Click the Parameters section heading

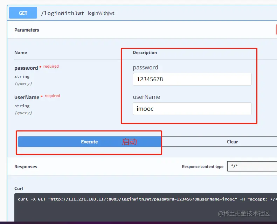tap(27, 30)
